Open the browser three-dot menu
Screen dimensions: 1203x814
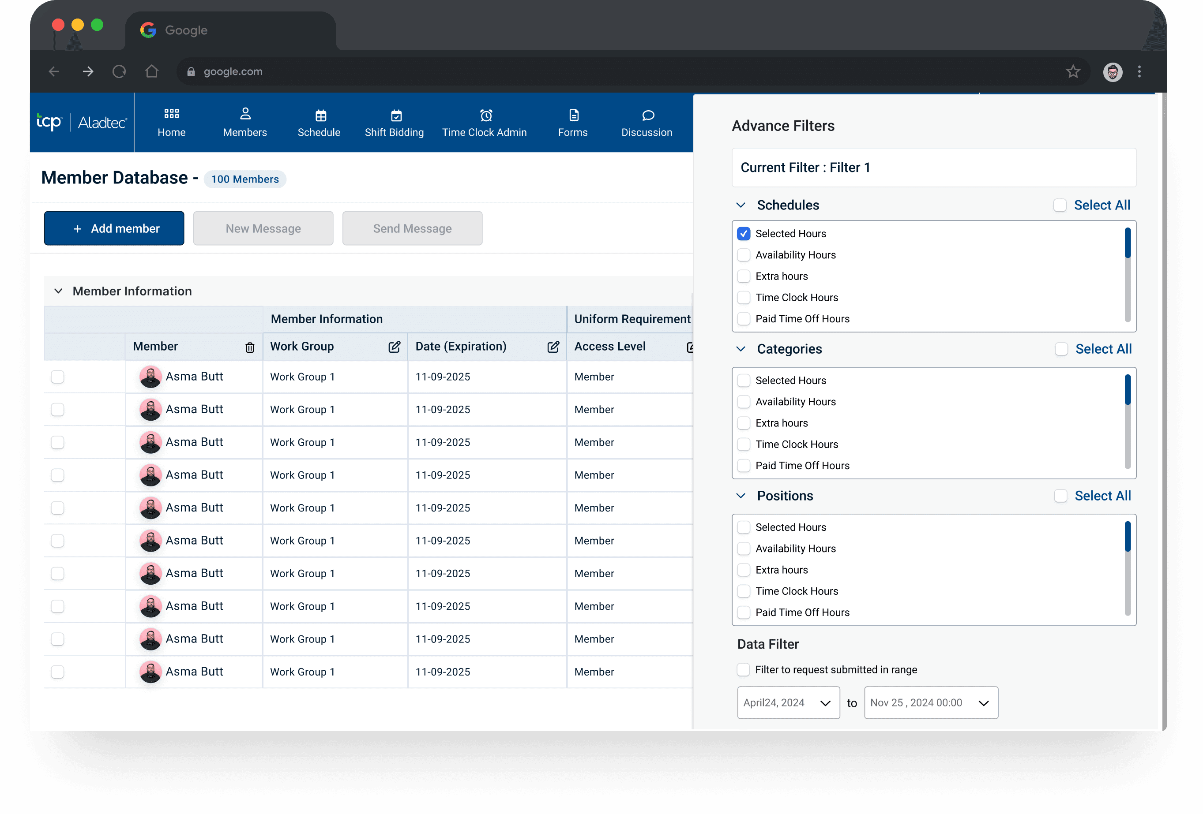[x=1139, y=71]
